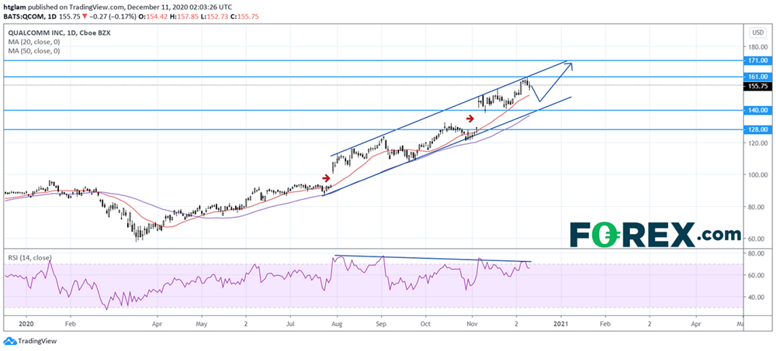776x351 pixels.
Task: Open the USD currency selector
Action: [757, 33]
